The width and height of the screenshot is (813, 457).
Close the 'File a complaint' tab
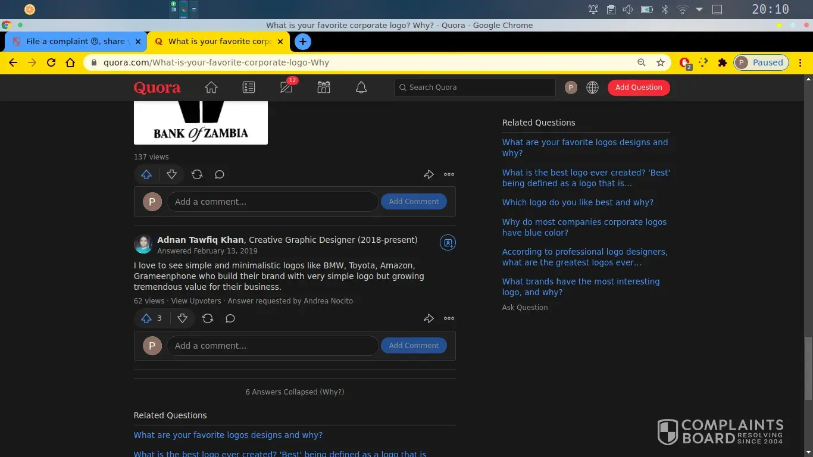[x=138, y=42]
